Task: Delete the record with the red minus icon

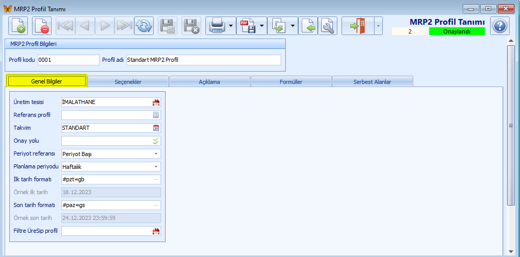Action: pos(41,26)
